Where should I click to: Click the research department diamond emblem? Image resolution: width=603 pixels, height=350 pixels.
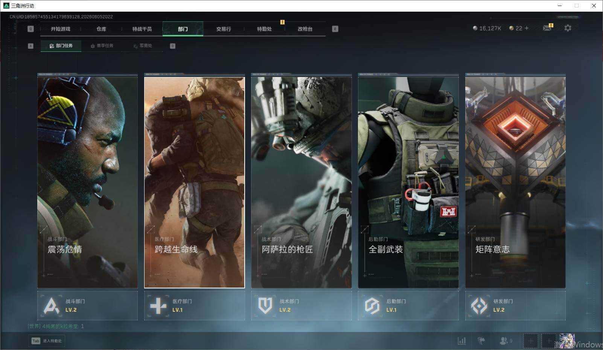coord(479,306)
